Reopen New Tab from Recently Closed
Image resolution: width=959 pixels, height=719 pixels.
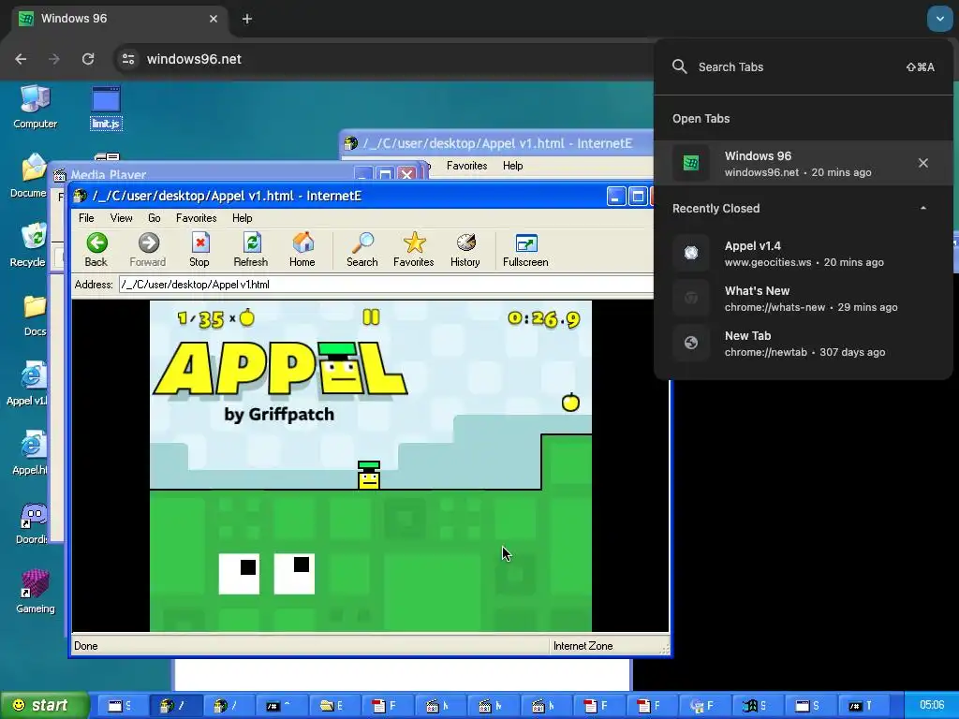point(803,343)
